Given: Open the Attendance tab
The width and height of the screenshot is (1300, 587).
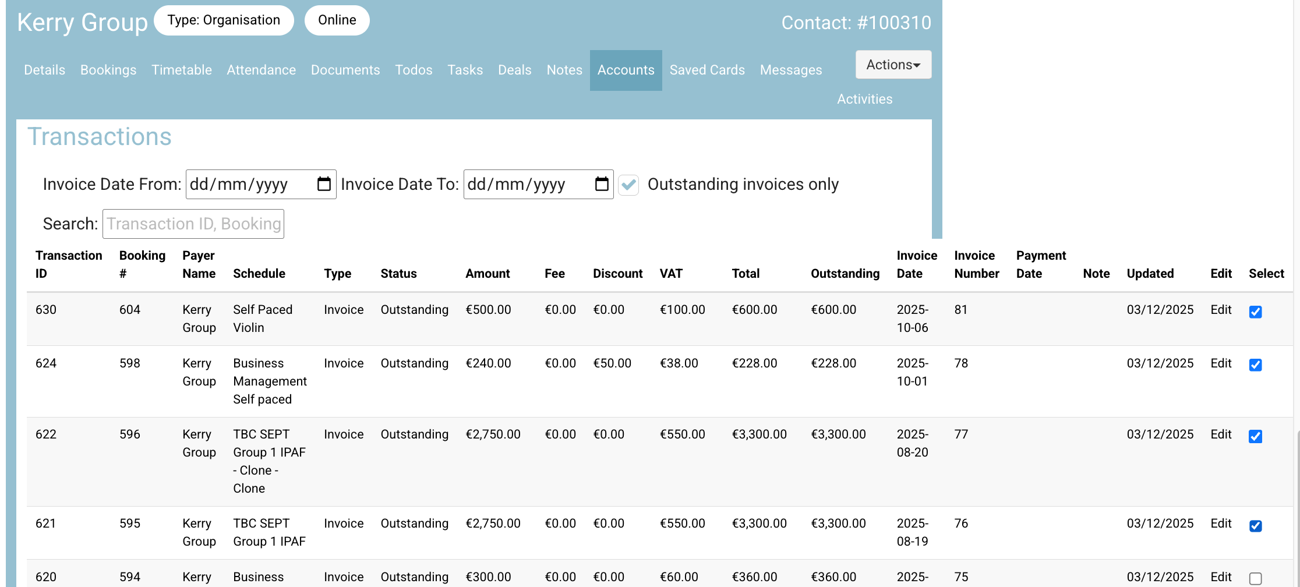Looking at the screenshot, I should click(x=262, y=70).
